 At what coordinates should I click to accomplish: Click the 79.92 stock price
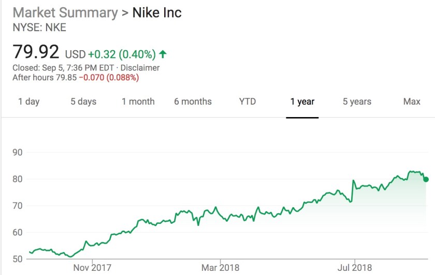pyautogui.click(x=35, y=52)
